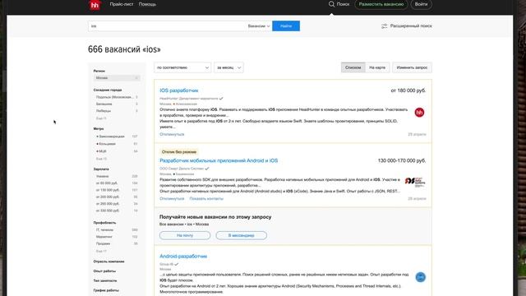Click the salary от 180 000 руб.

coord(408,90)
